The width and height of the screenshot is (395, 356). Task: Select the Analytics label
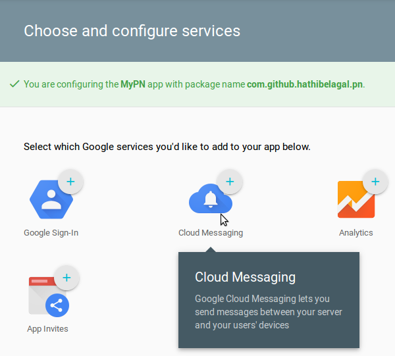[356, 233]
